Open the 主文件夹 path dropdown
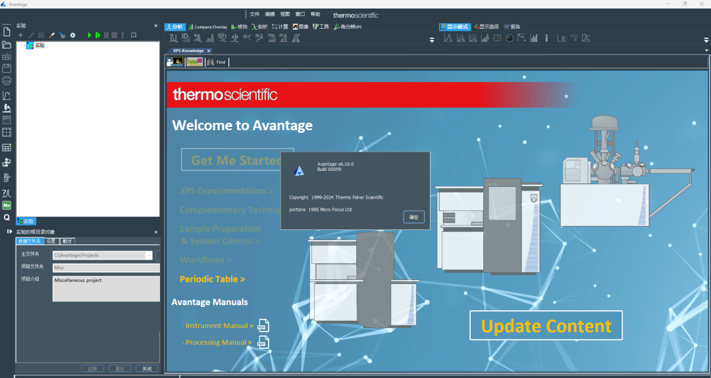The height and width of the screenshot is (378, 711). click(149, 255)
